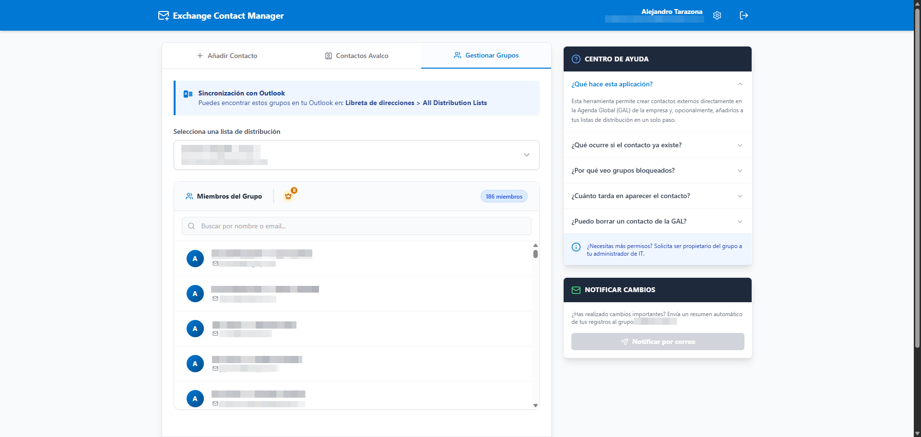Click the crown owners badge icon
This screenshot has width=921, height=437.
tap(288, 196)
